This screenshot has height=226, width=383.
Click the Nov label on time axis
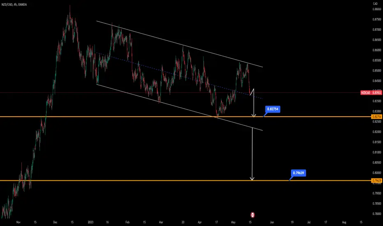pyautogui.click(x=18, y=222)
